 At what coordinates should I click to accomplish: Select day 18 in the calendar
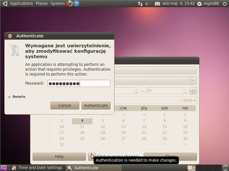click(x=82, y=133)
